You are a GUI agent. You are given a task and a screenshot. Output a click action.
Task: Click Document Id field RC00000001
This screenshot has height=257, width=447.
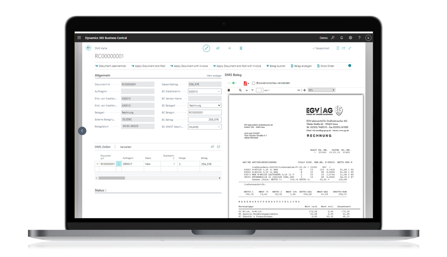click(138, 84)
